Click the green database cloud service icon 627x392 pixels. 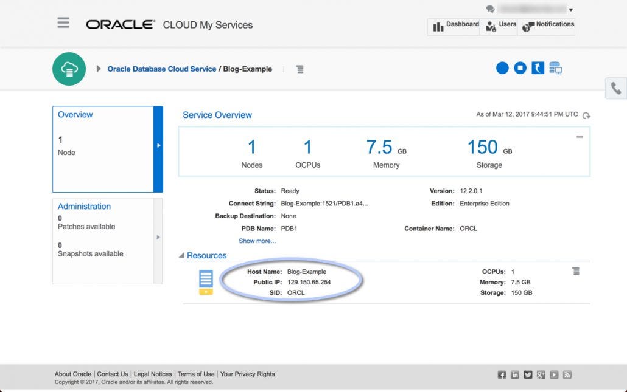tap(69, 69)
